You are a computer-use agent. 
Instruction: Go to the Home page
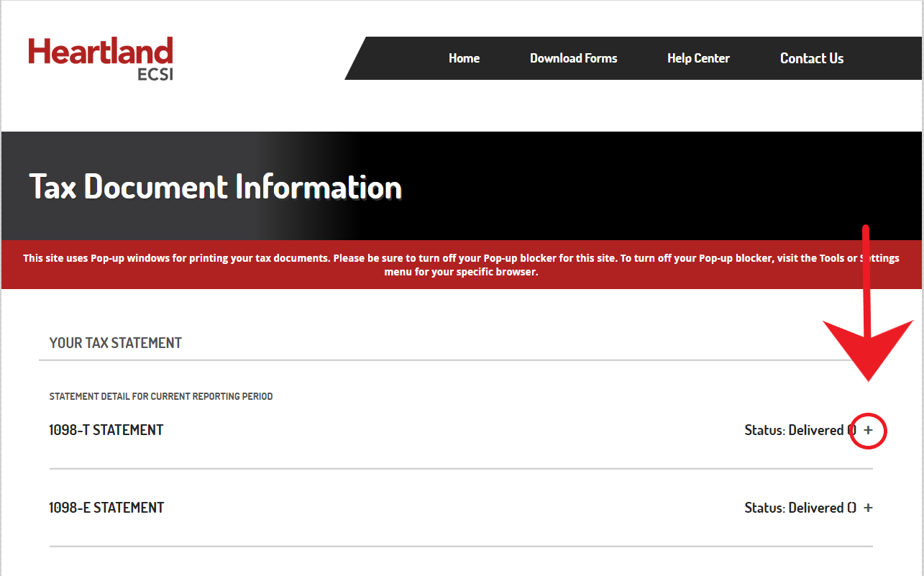pos(464,58)
